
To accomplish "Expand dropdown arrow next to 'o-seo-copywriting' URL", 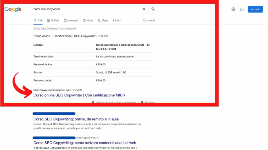I will pos(98,137).
